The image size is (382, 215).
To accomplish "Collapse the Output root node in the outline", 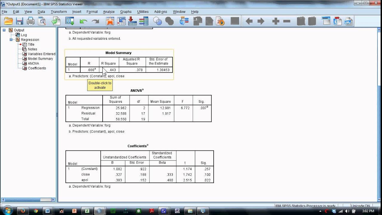I will (4, 30).
